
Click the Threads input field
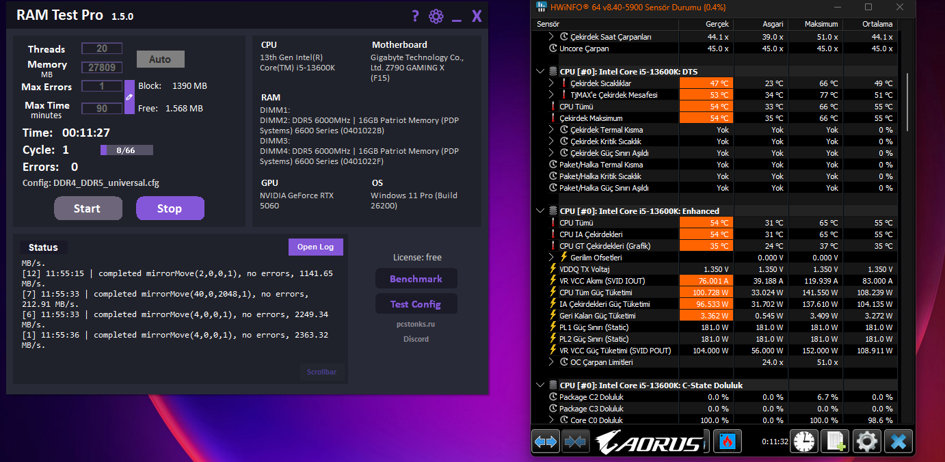tap(102, 49)
